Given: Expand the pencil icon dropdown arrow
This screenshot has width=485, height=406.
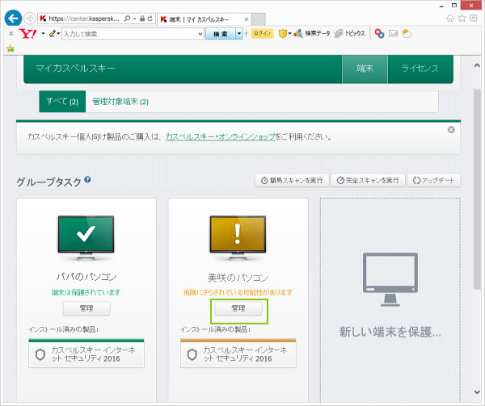Looking at the screenshot, I should (58, 33).
